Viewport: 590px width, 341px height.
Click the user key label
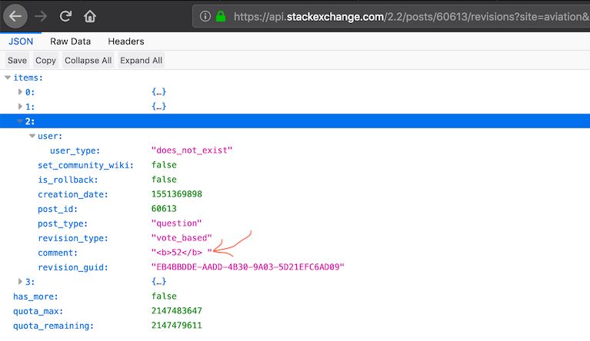click(x=50, y=136)
